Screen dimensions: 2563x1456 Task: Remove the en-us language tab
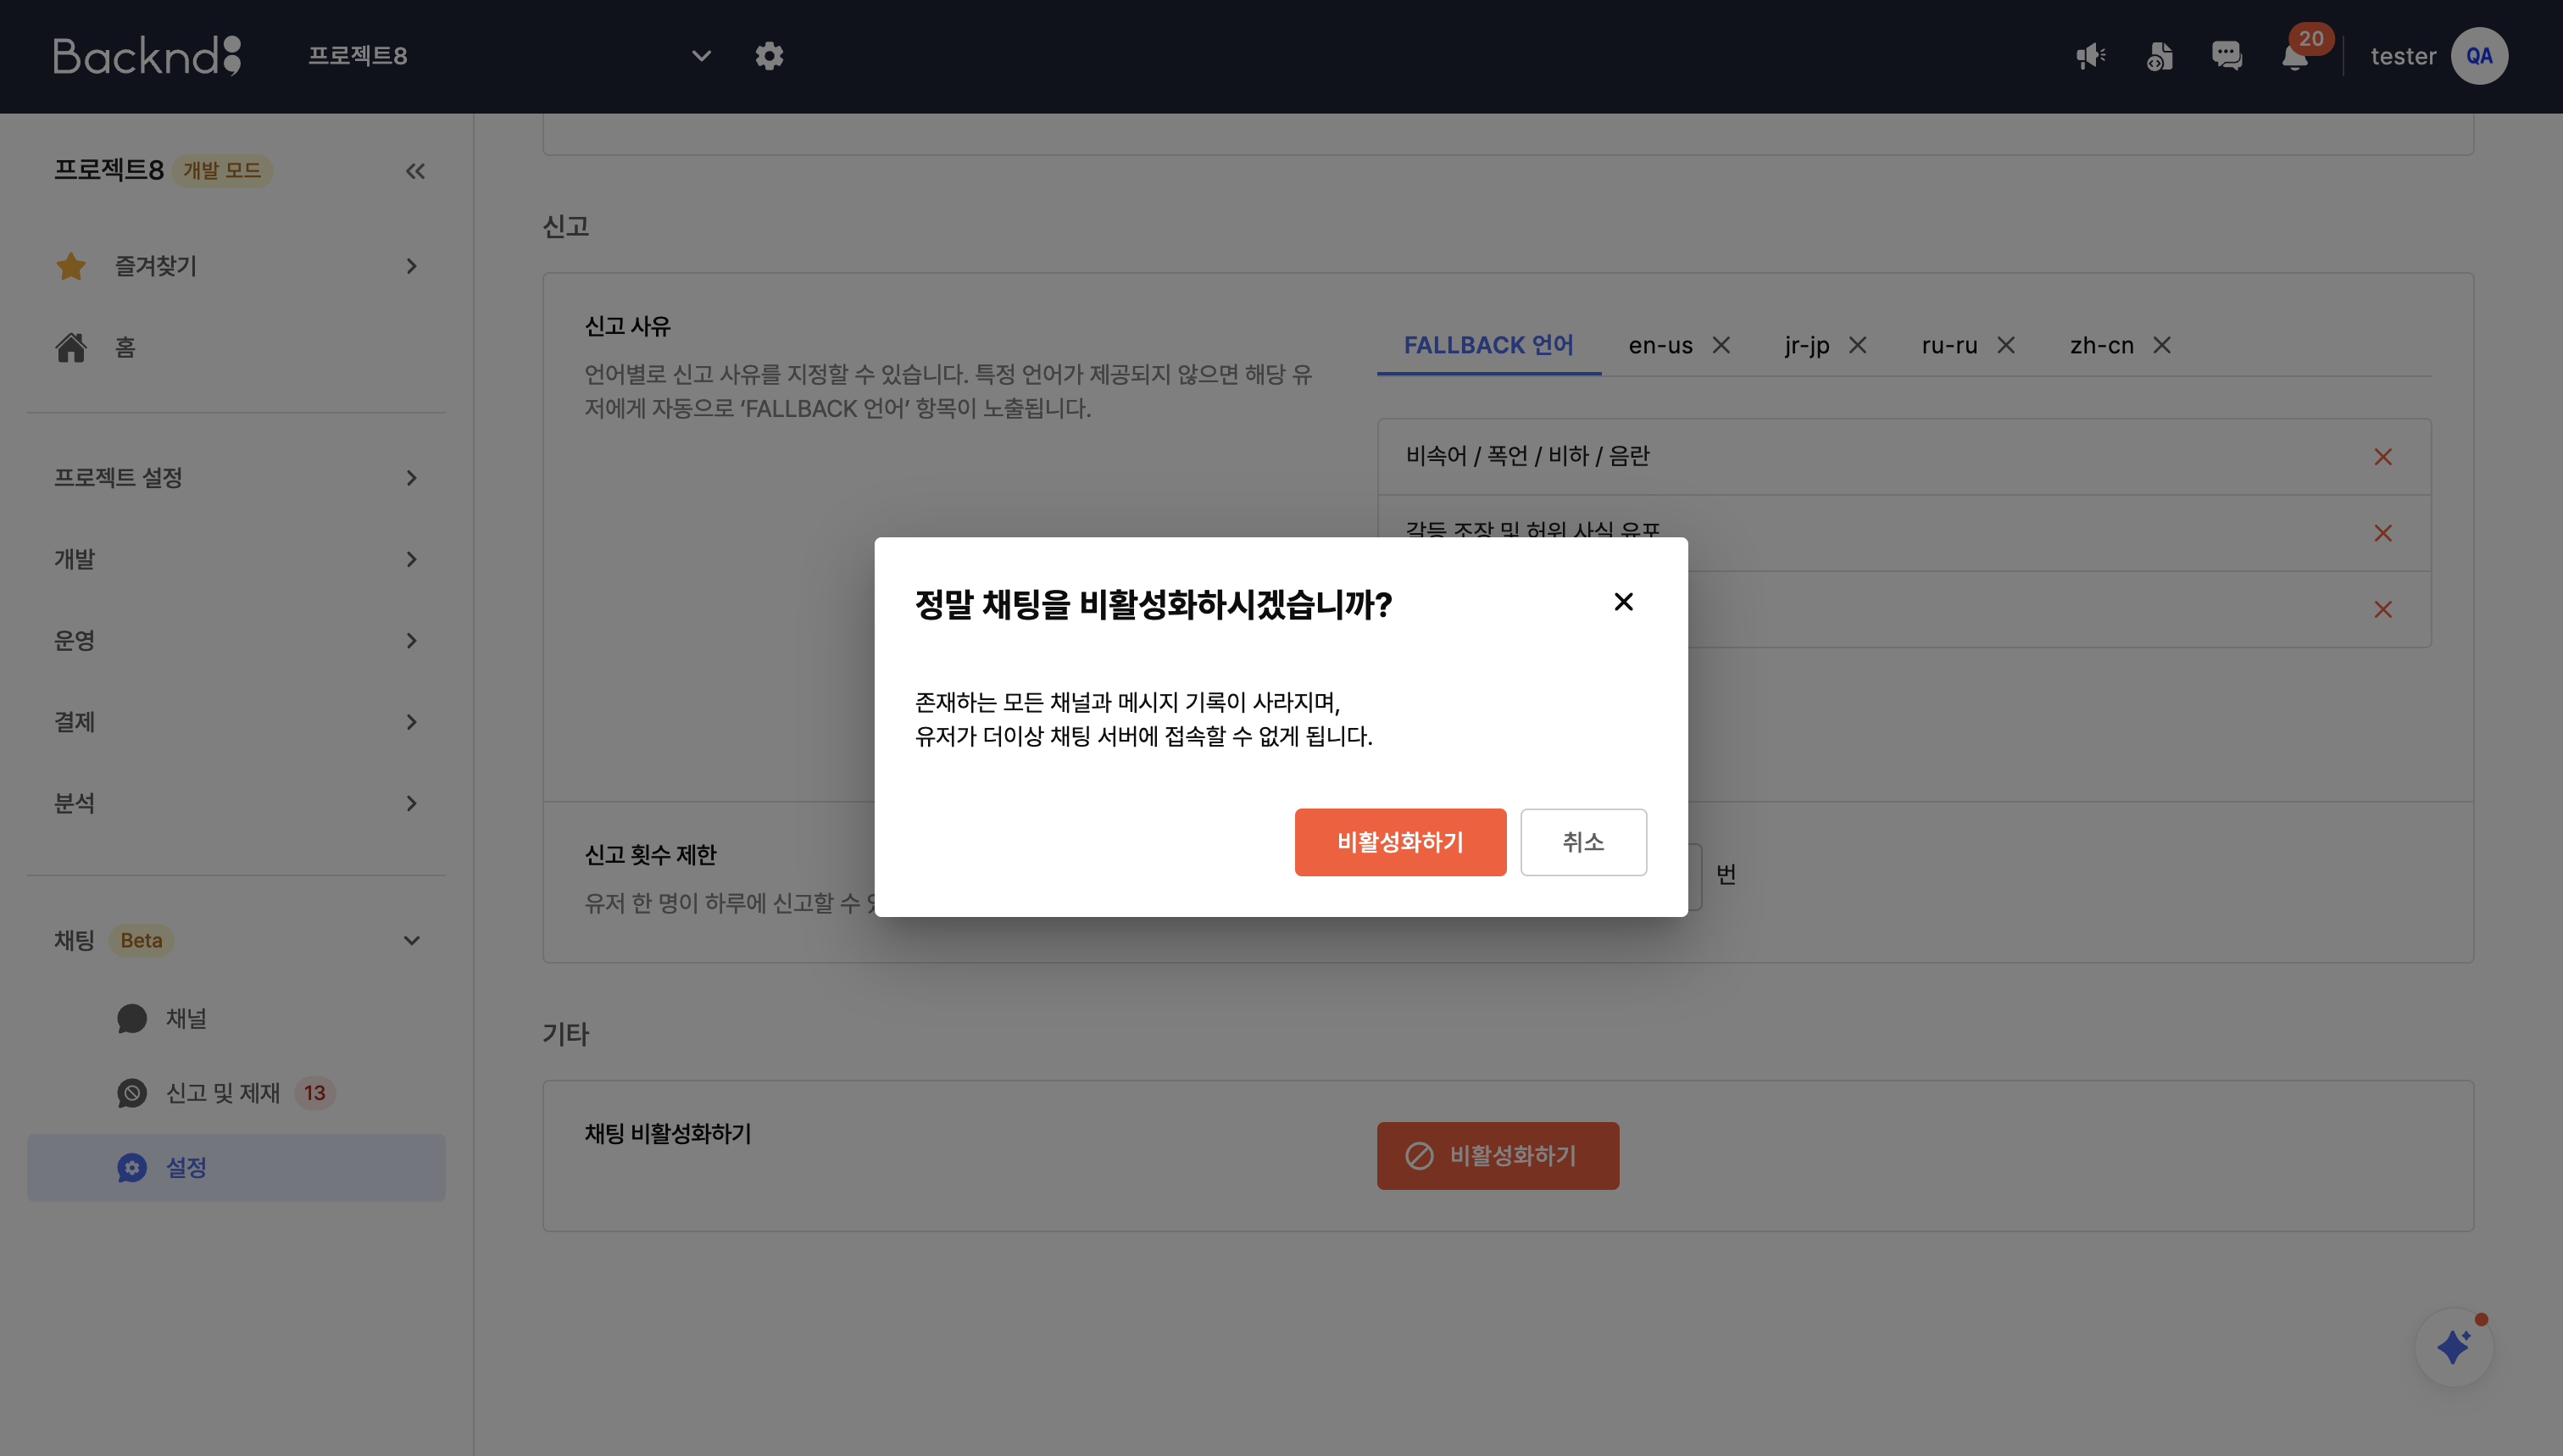point(1721,345)
